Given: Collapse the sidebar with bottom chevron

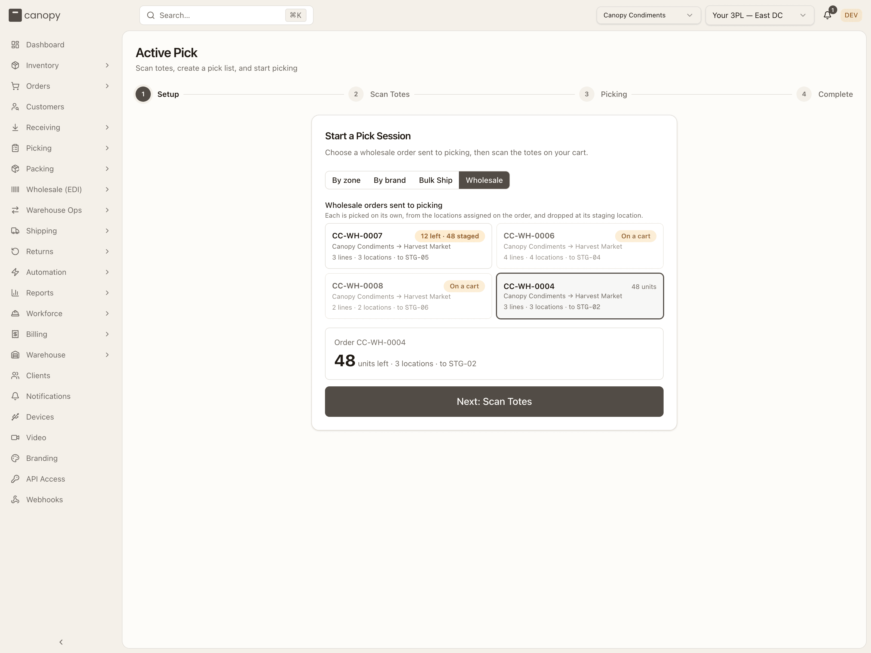Looking at the screenshot, I should pos(61,642).
